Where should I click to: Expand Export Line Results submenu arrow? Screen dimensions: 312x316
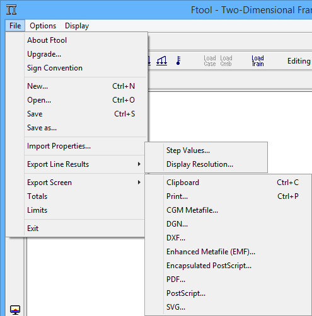(139, 164)
